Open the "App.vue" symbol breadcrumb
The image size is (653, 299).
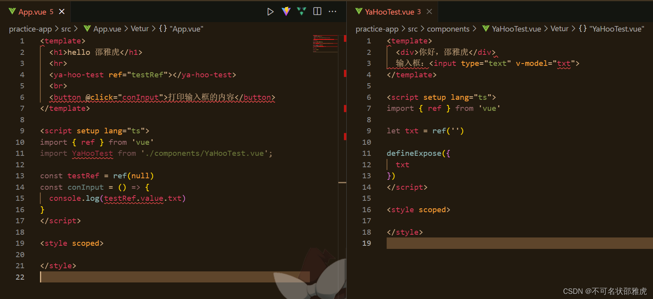click(x=181, y=29)
